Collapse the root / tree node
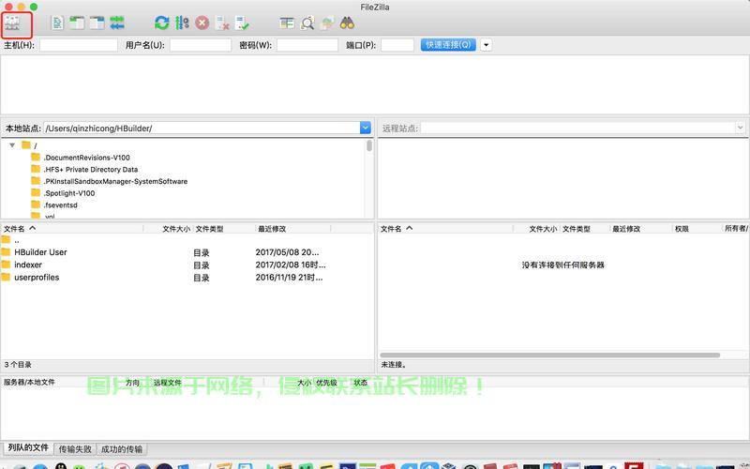The image size is (750, 469). 12,145
